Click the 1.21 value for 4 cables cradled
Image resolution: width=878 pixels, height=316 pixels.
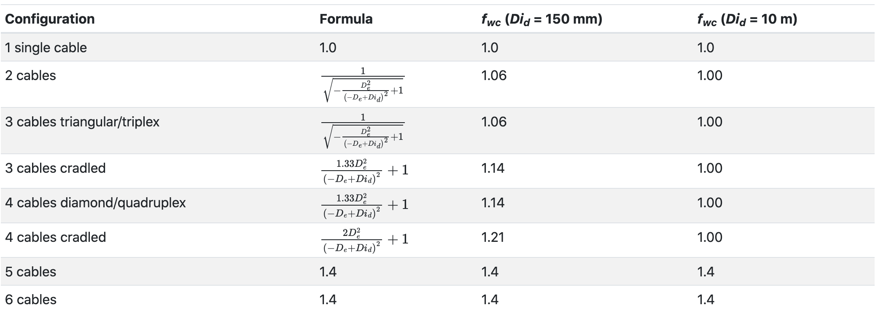pyautogui.click(x=493, y=237)
